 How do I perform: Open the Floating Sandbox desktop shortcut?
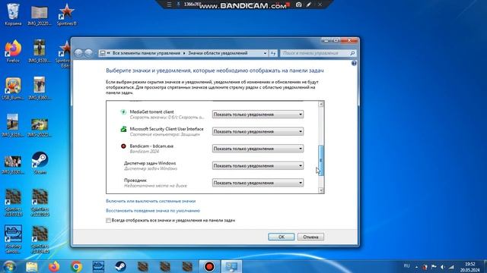click(13, 239)
